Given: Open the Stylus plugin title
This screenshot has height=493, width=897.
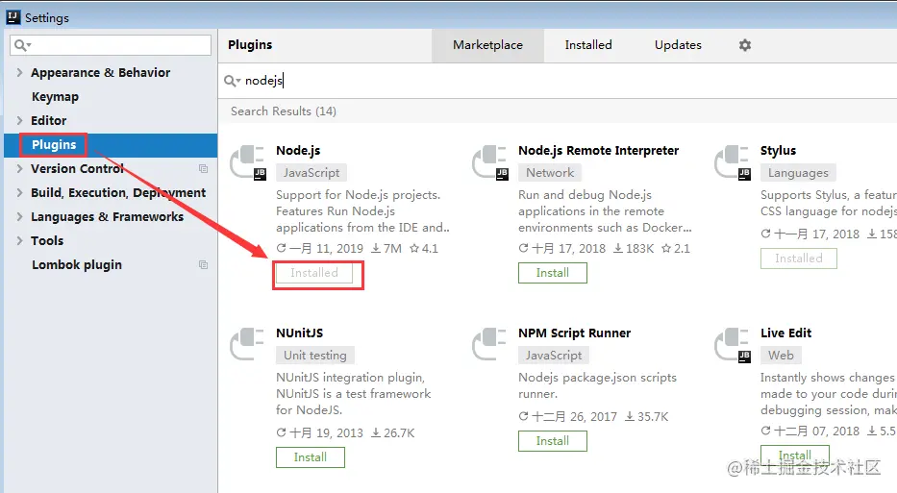Looking at the screenshot, I should [x=778, y=151].
